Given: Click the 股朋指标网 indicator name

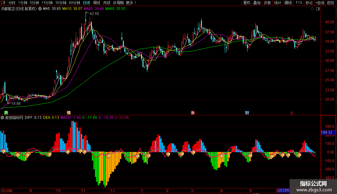Looking at the screenshot, I should (14, 118).
